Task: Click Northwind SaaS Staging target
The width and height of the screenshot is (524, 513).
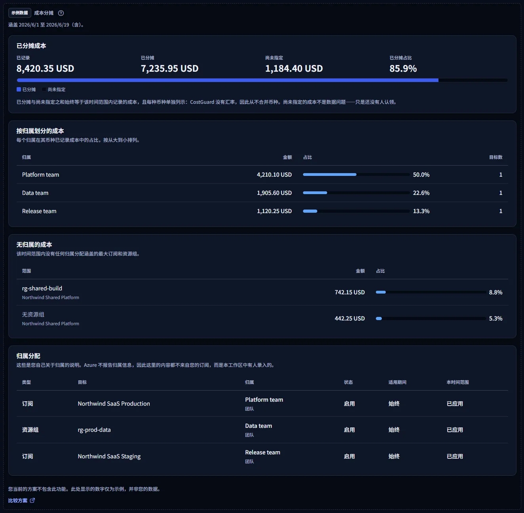Action: [x=109, y=456]
